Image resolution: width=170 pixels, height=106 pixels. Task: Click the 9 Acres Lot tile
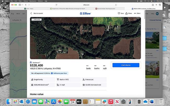94,79
